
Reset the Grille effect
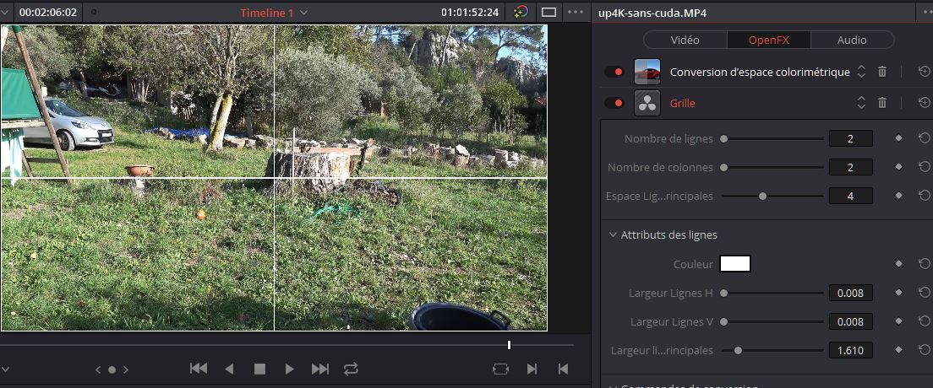[924, 103]
